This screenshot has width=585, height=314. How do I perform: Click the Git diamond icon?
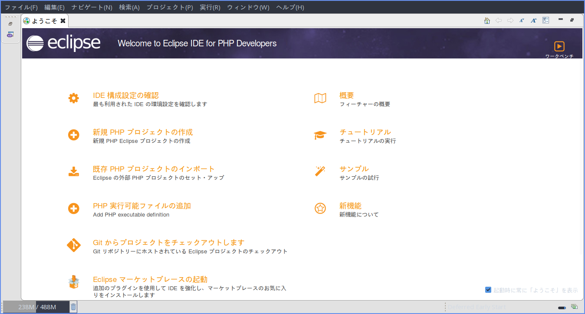click(74, 246)
